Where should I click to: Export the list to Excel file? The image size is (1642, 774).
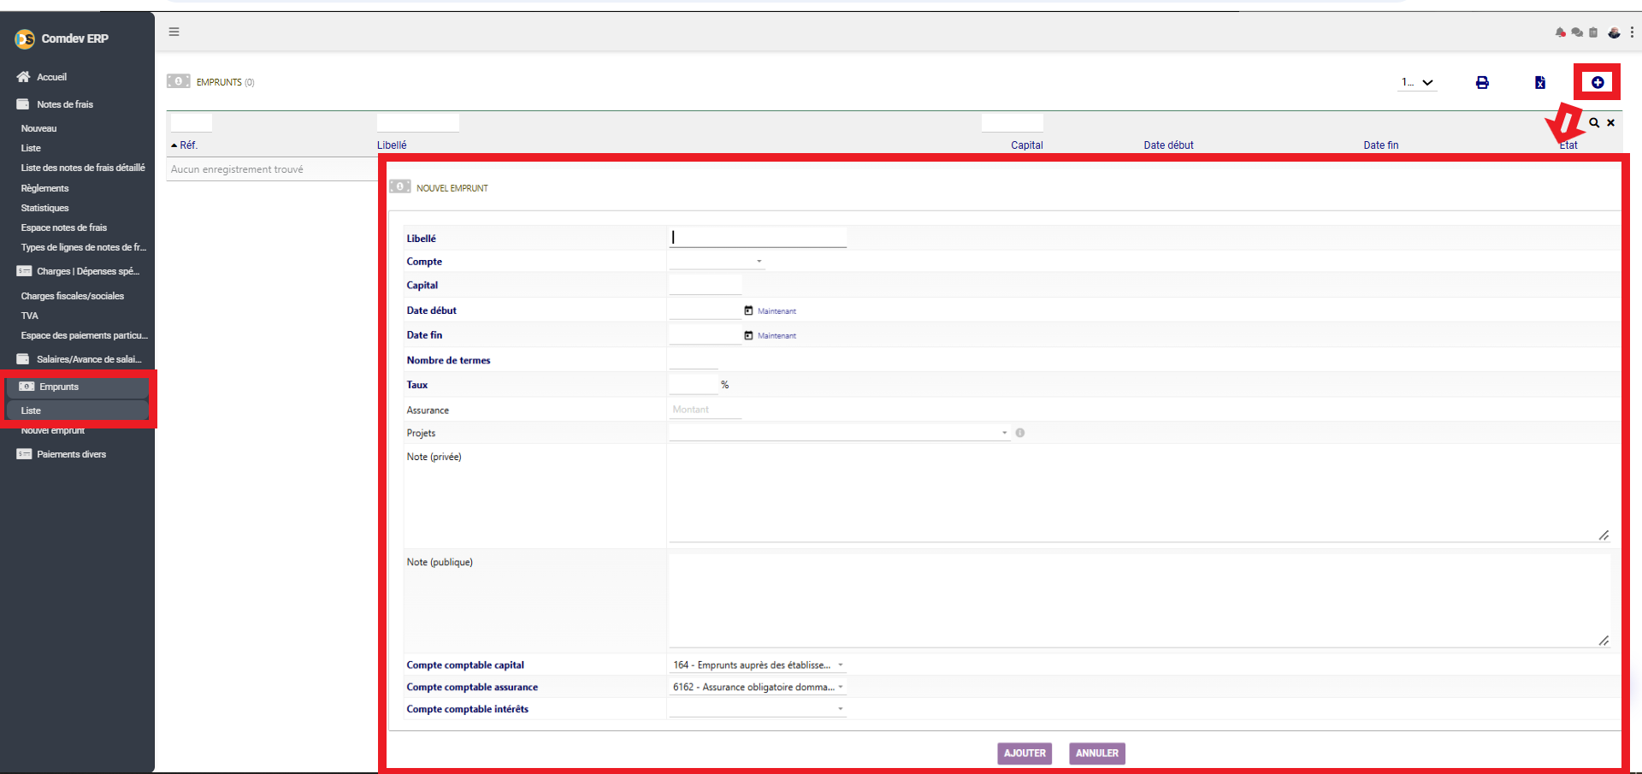1540,82
